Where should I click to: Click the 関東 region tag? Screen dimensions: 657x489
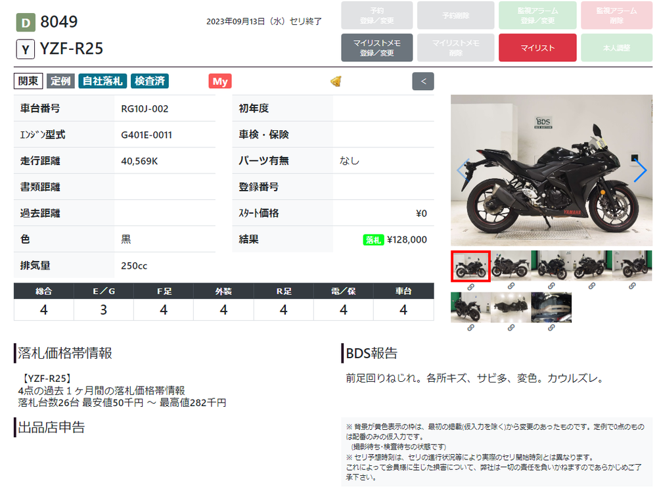pyautogui.click(x=28, y=81)
